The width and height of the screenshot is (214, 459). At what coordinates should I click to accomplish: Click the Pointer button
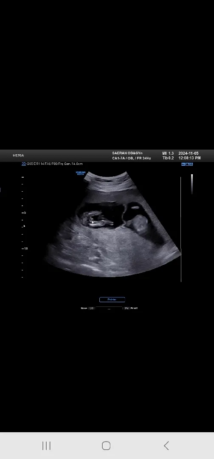click(112, 300)
